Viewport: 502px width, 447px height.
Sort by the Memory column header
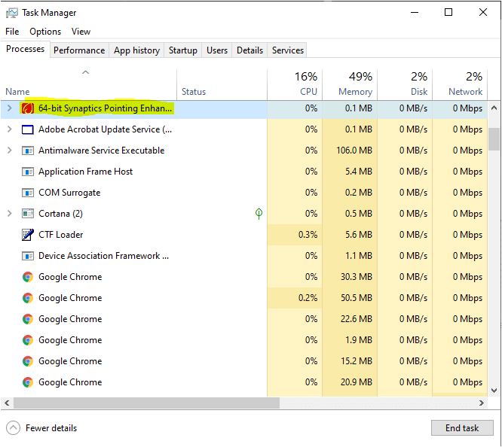(350, 85)
